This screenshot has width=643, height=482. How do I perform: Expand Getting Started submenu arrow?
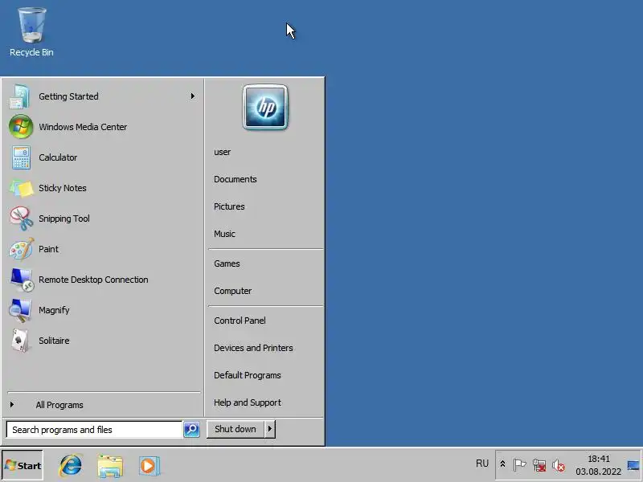point(193,96)
